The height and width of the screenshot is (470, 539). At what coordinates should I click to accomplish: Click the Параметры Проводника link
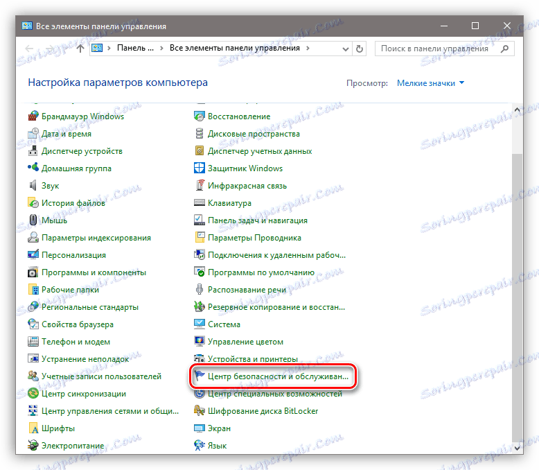[254, 238]
